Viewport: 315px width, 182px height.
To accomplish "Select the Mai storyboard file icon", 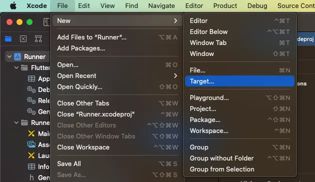I will coord(32,133).
